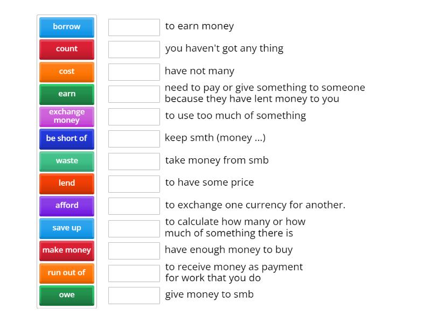This screenshot has height=323, width=431.
Task: Select the borrow word tile
Action: [x=66, y=27]
